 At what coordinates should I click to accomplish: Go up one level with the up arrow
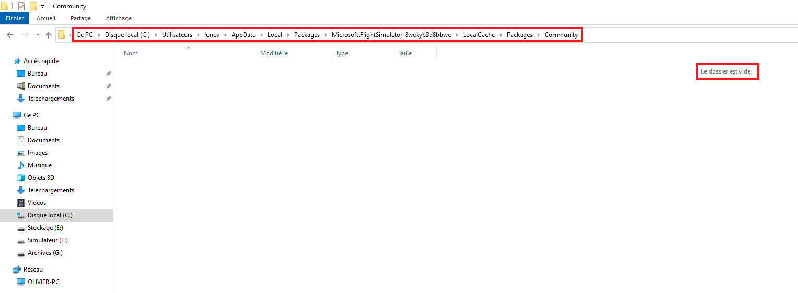tap(49, 35)
